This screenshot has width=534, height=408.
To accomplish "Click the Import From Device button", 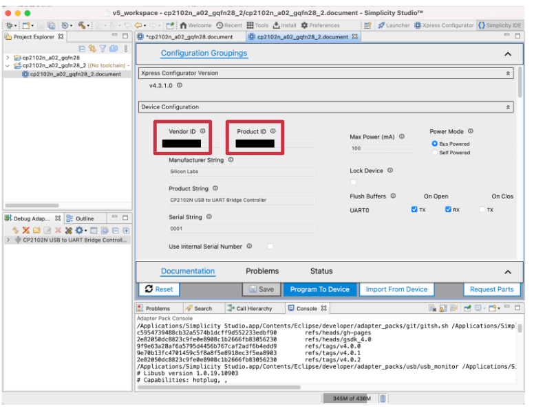I will (x=396, y=289).
